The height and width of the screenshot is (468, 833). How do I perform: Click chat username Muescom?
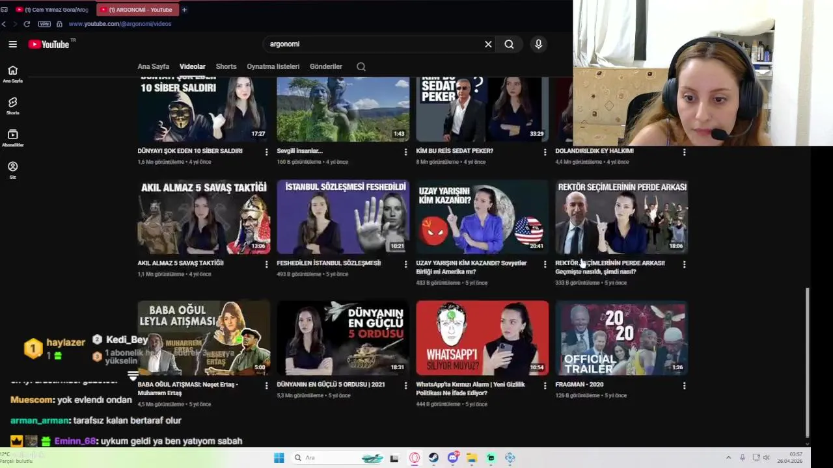[x=32, y=400]
